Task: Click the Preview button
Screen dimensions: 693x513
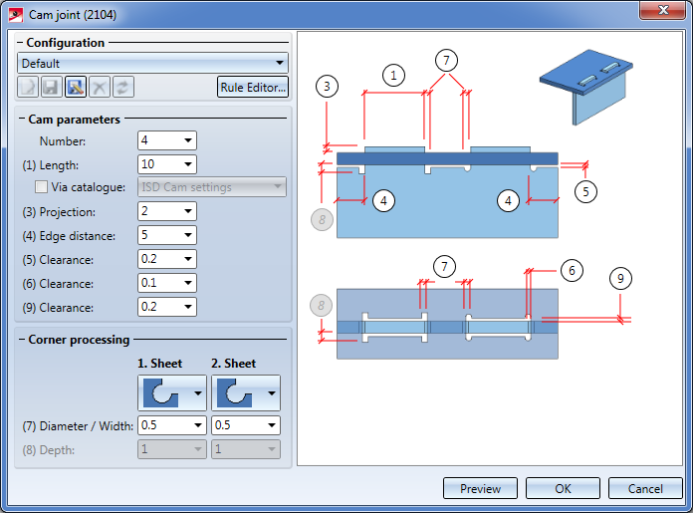Action: coord(480,488)
